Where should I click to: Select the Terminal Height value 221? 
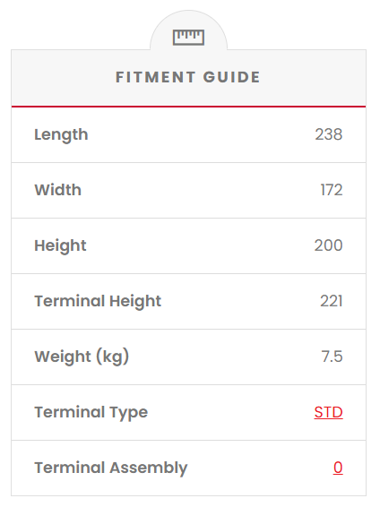coord(332,301)
